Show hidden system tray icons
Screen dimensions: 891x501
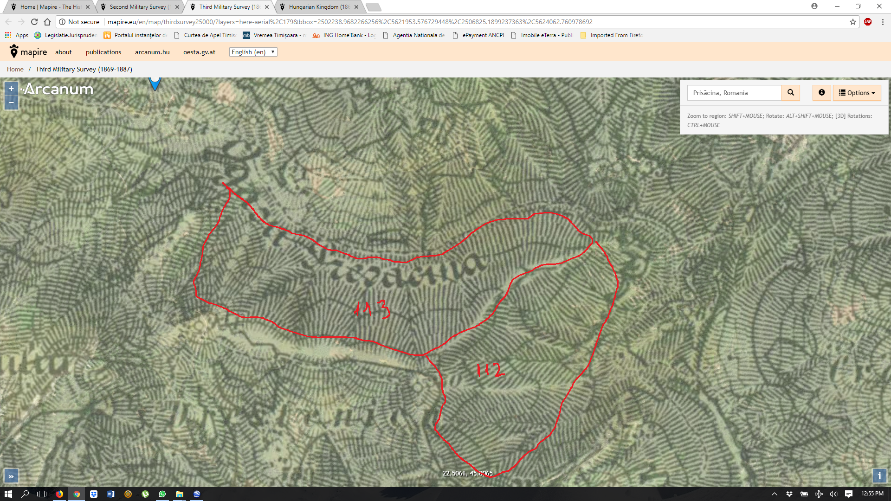tap(774, 494)
